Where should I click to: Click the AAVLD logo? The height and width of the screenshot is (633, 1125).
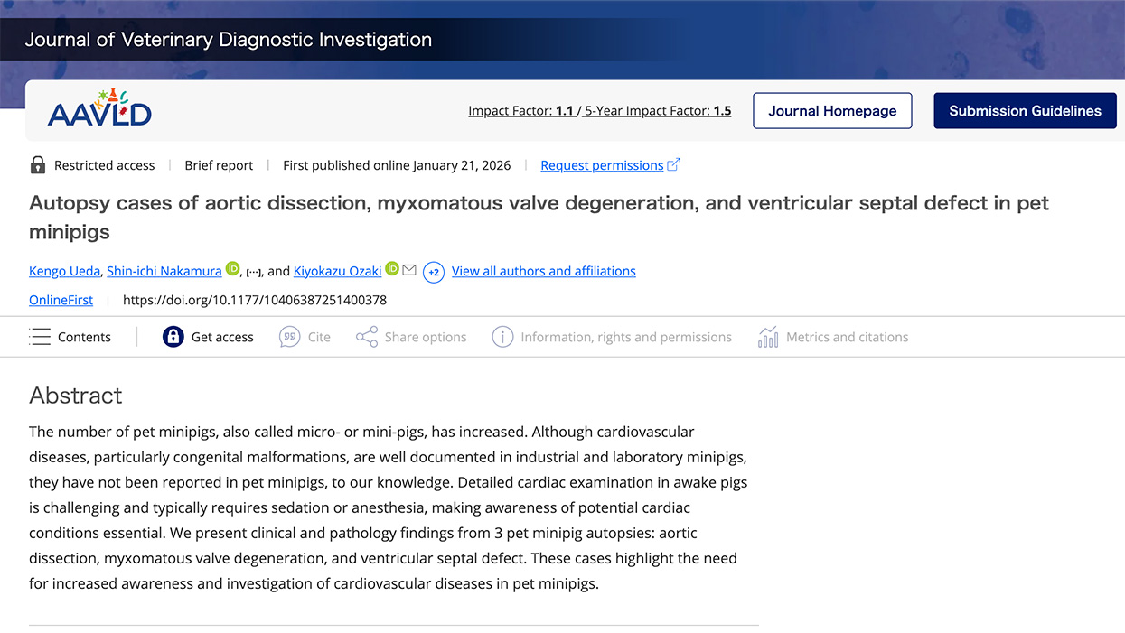click(x=99, y=109)
